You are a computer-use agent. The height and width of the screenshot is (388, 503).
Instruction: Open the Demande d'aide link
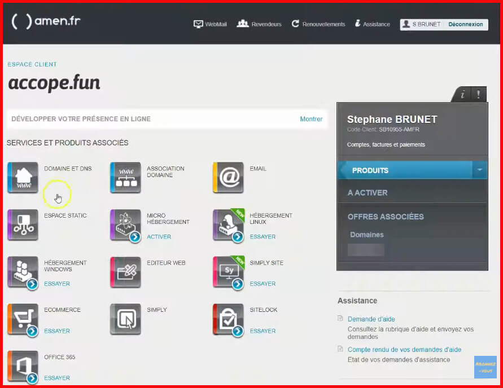371,319
